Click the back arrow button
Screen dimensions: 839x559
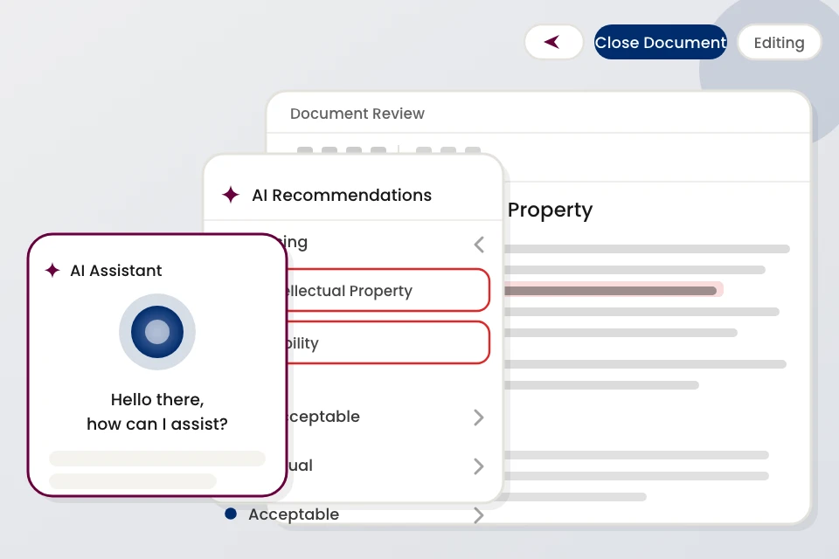pos(554,42)
